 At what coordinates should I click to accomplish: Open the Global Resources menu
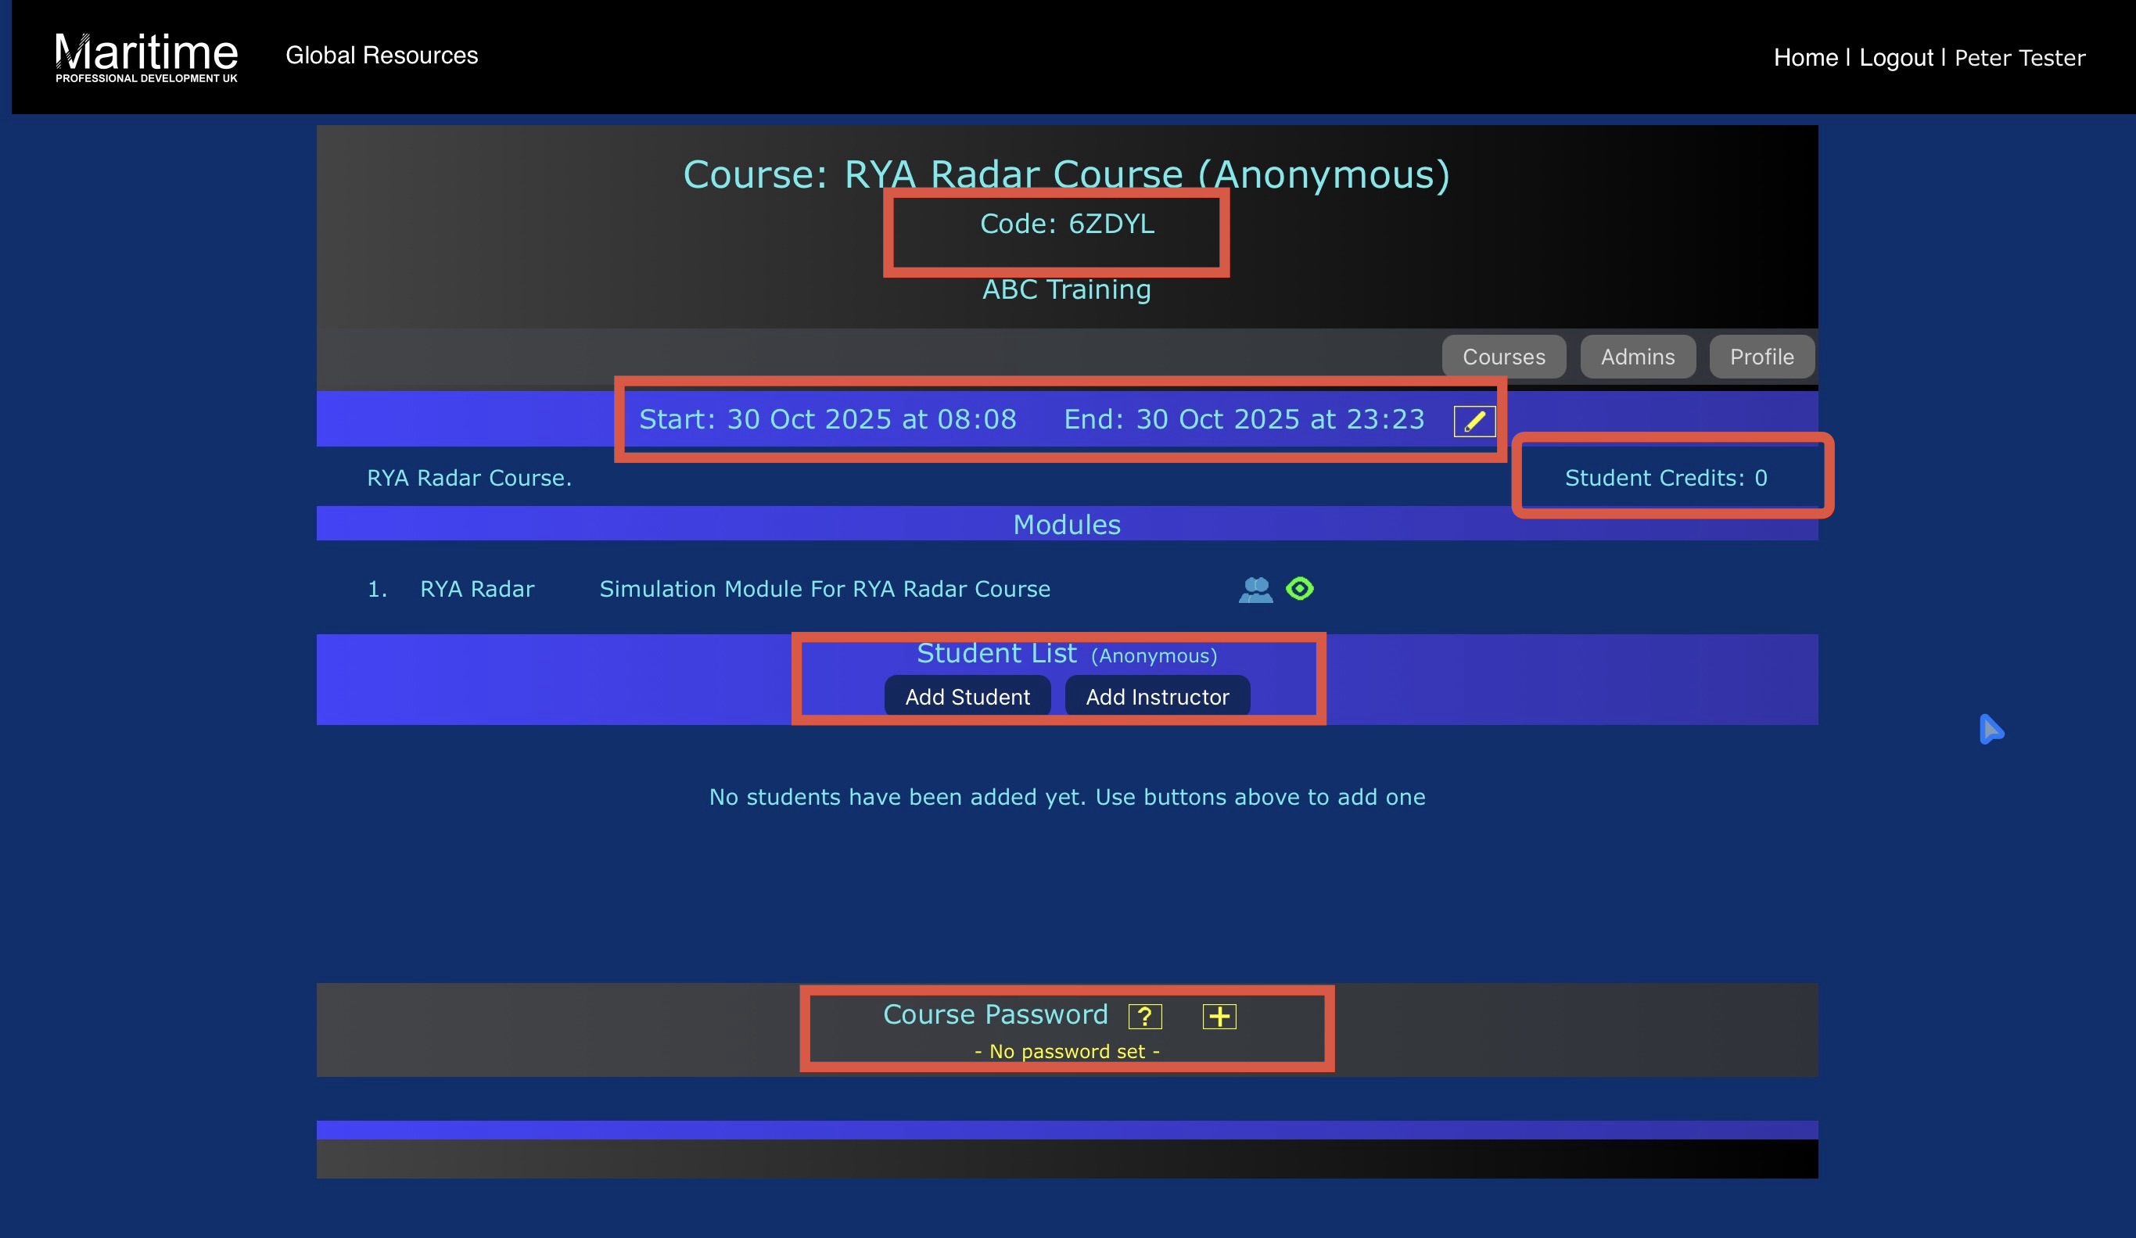click(x=382, y=55)
